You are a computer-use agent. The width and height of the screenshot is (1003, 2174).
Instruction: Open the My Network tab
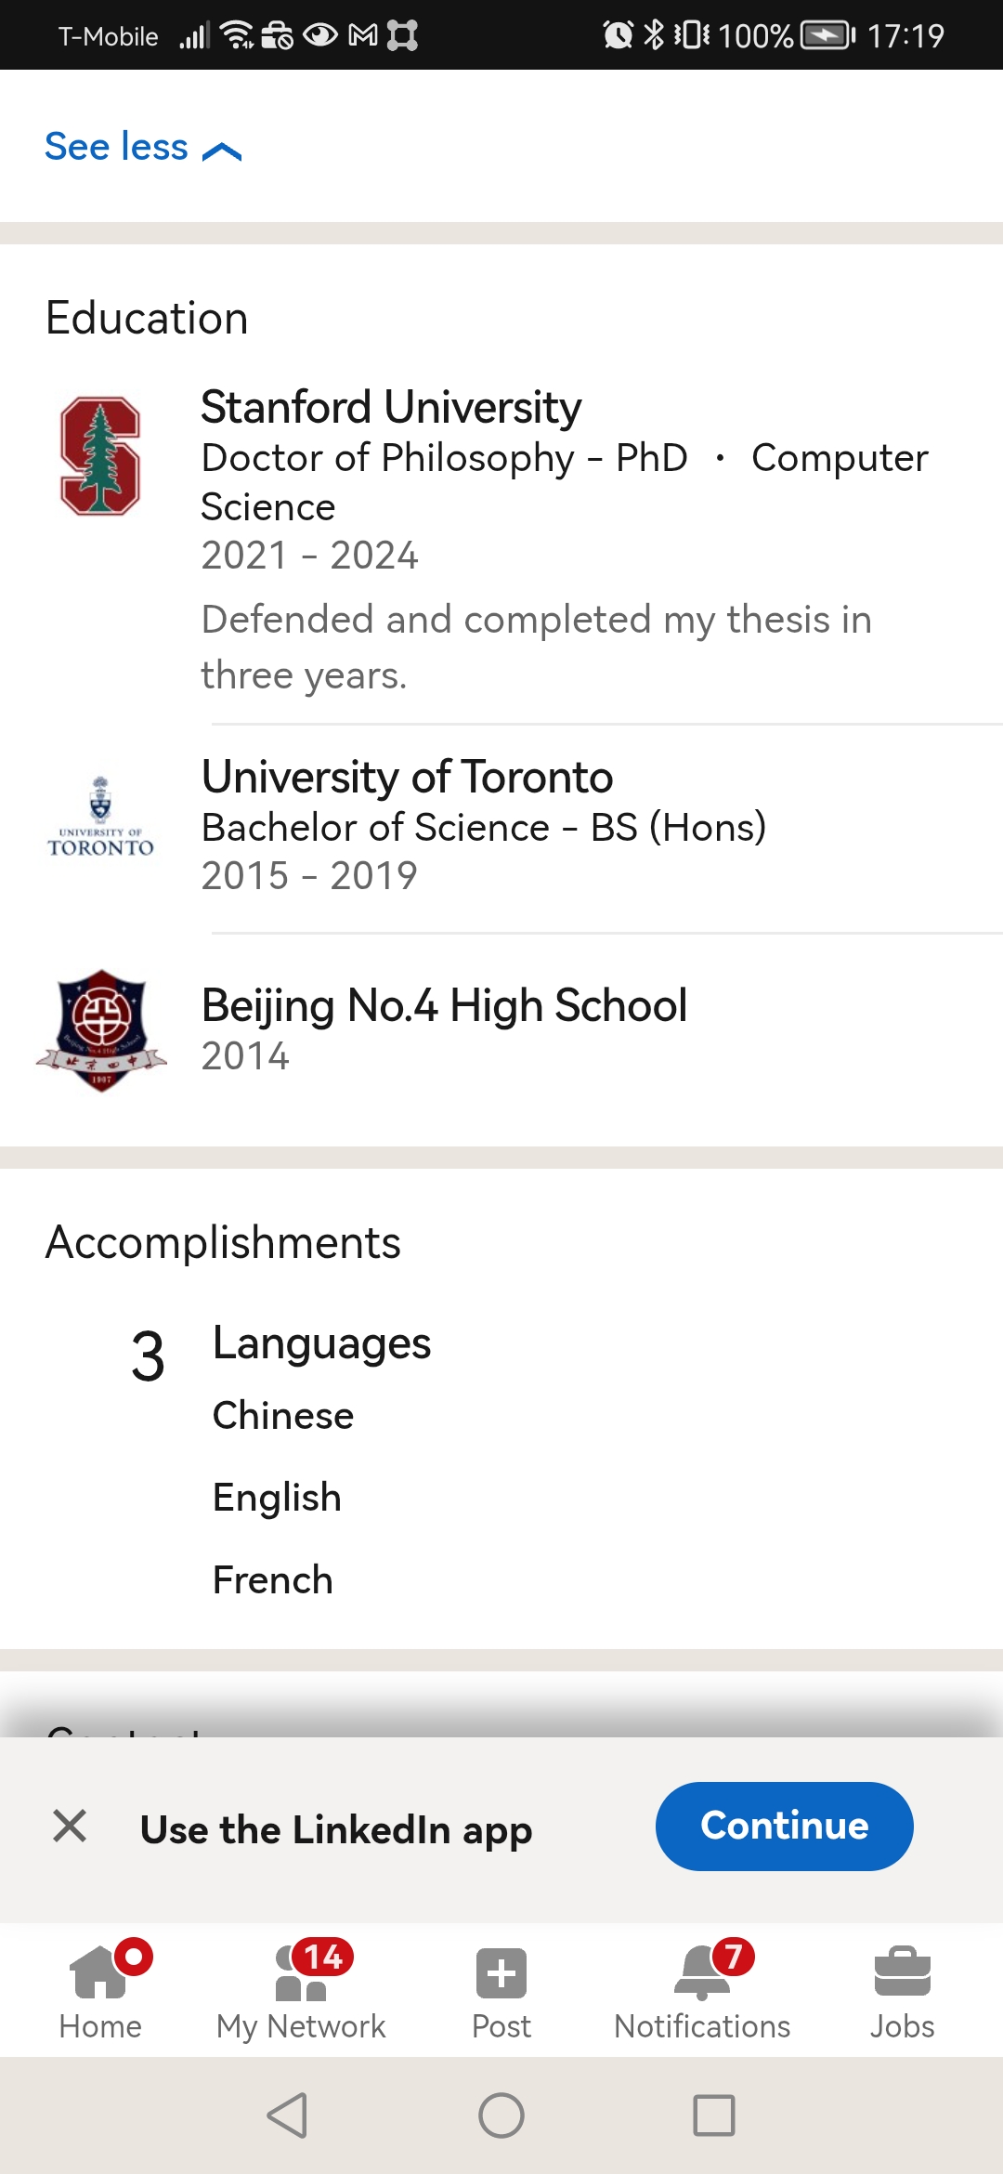(x=301, y=1990)
